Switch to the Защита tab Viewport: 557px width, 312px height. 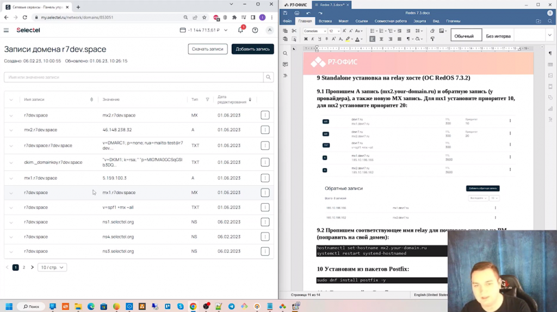[419, 21]
